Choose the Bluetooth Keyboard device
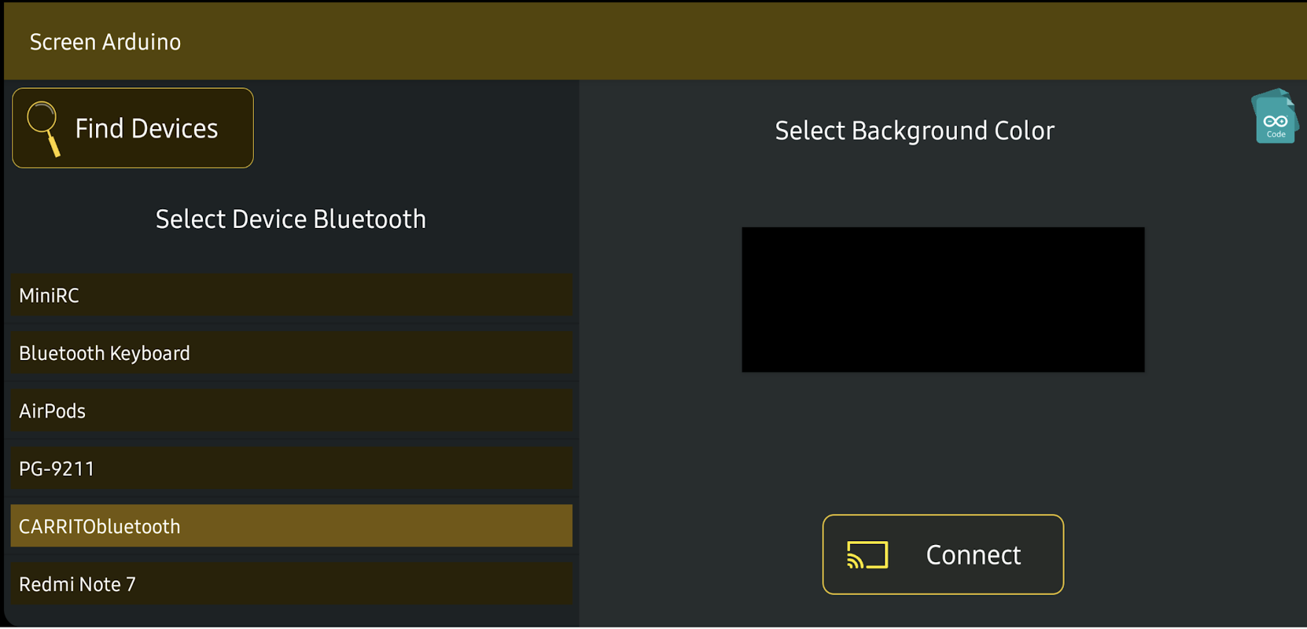 291,353
